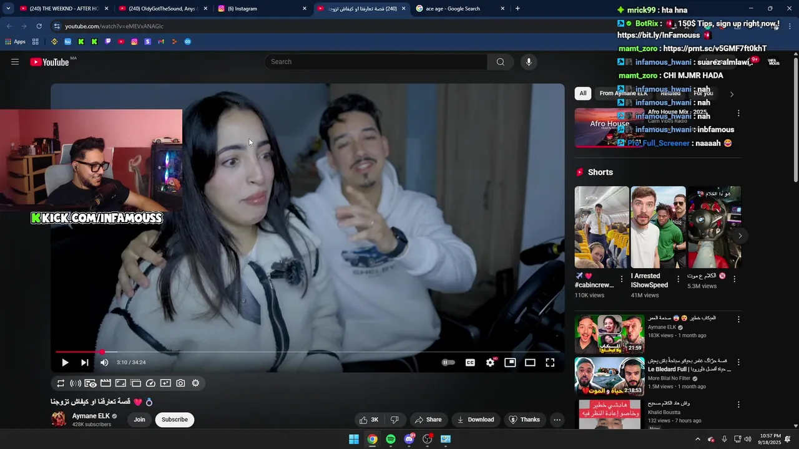Open video player settings gear
The image size is (799, 449).
491,362
